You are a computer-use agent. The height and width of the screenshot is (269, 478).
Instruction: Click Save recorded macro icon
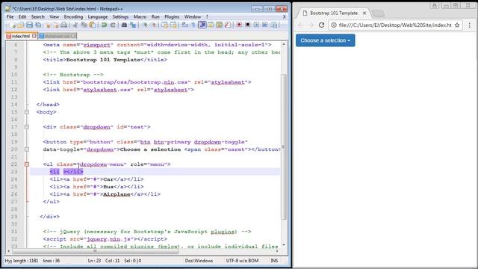point(274,25)
